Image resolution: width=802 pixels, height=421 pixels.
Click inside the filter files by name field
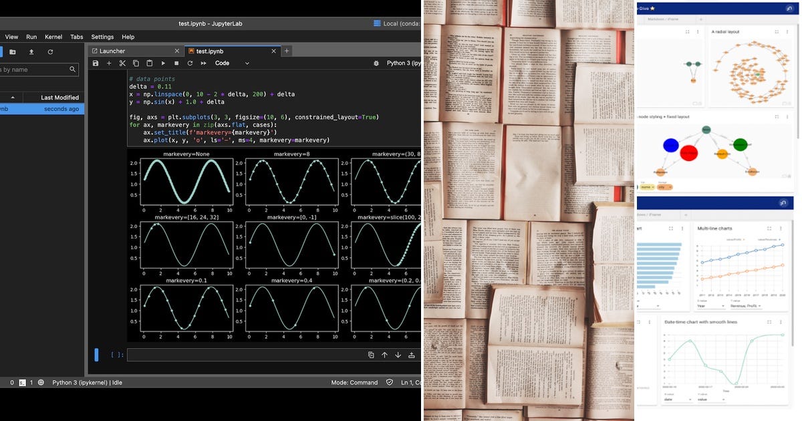[x=33, y=69]
